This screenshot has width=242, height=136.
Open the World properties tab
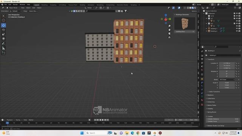(202, 70)
